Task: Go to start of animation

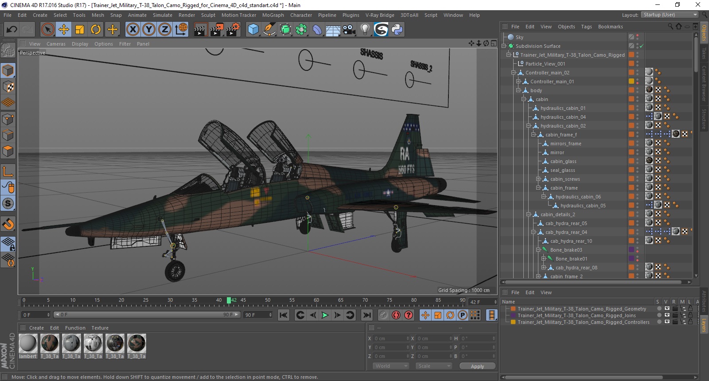Action: pyautogui.click(x=284, y=315)
